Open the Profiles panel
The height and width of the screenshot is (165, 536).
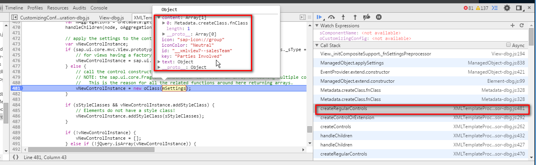coord(35,8)
